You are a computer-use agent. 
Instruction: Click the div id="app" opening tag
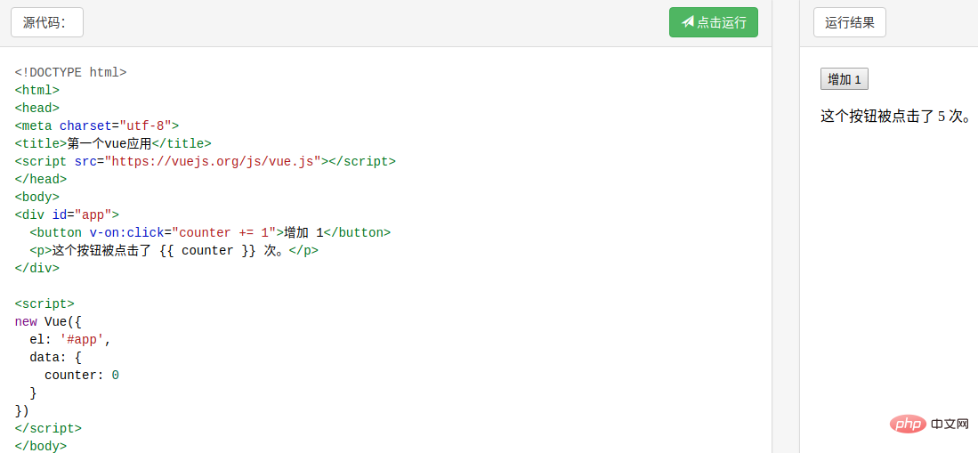67,214
